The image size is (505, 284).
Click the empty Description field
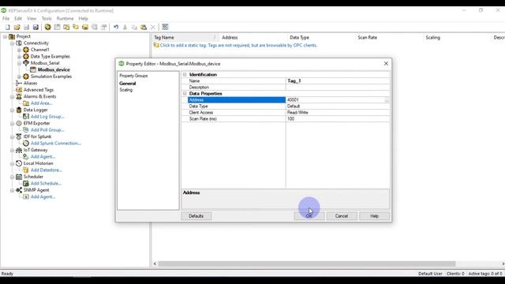pyautogui.click(x=338, y=88)
